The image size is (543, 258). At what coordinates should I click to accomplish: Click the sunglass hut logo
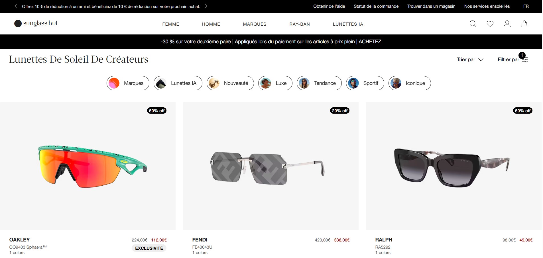(36, 23)
